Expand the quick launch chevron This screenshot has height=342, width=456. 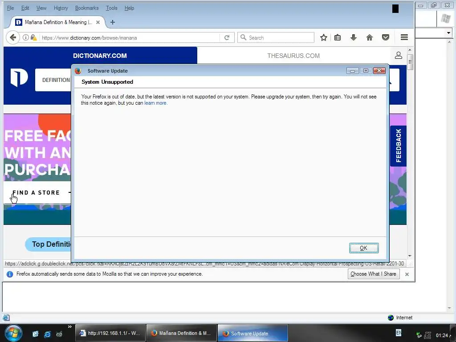[x=70, y=326]
